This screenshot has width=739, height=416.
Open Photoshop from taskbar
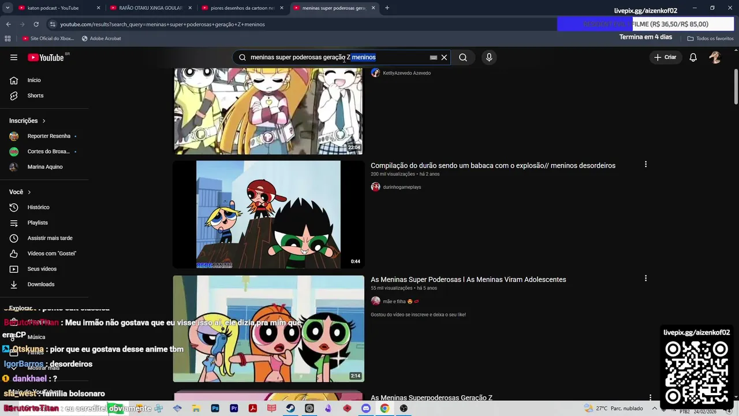coord(215,408)
